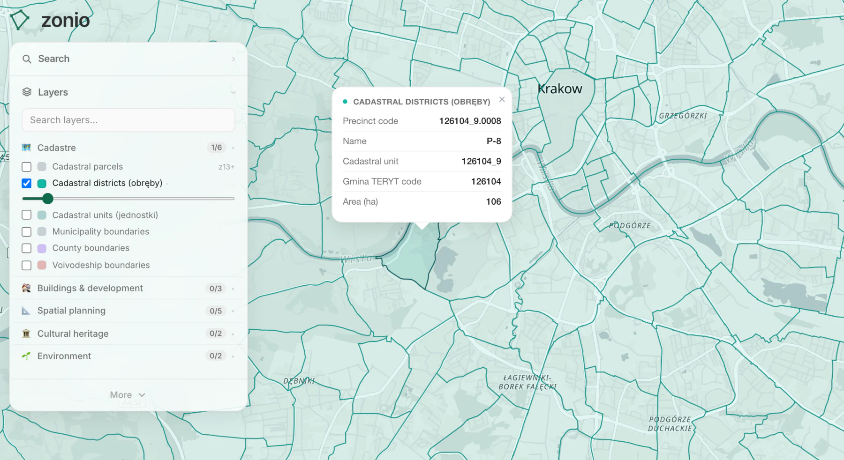Click the Spatial planning group heading
The width and height of the screenshot is (844, 460).
pyautogui.click(x=71, y=311)
